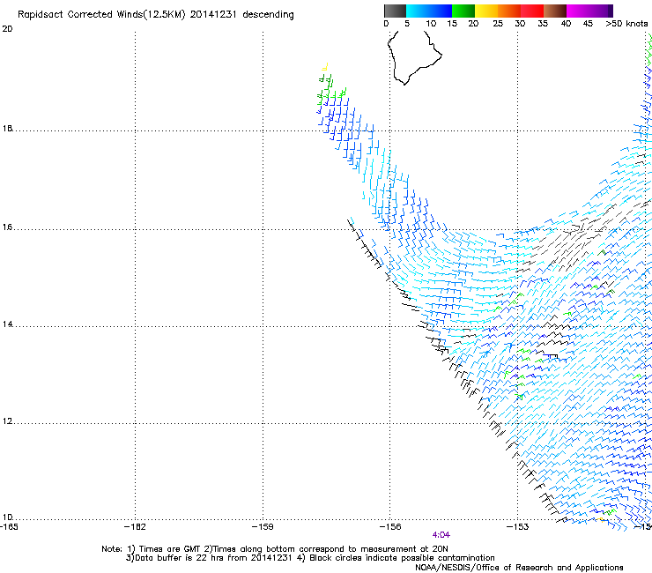Click the '16' latitude axis label
Image resolution: width=652 pixels, height=573 pixels.
pyautogui.click(x=7, y=227)
